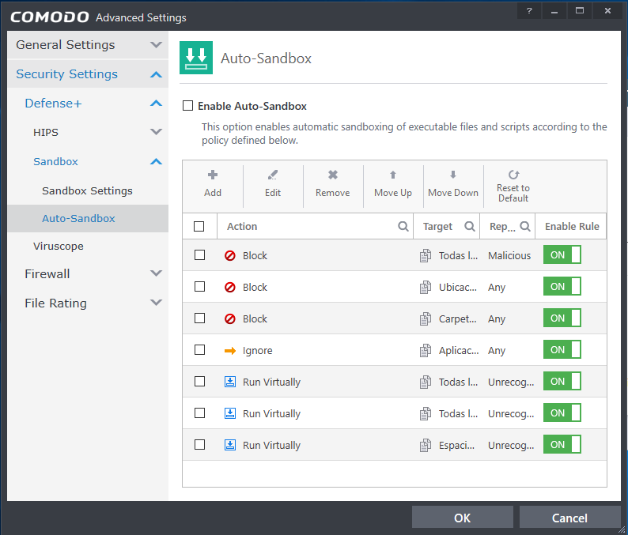Check the box for the Ignore rule
This screenshot has width=628, height=535.
tap(199, 350)
